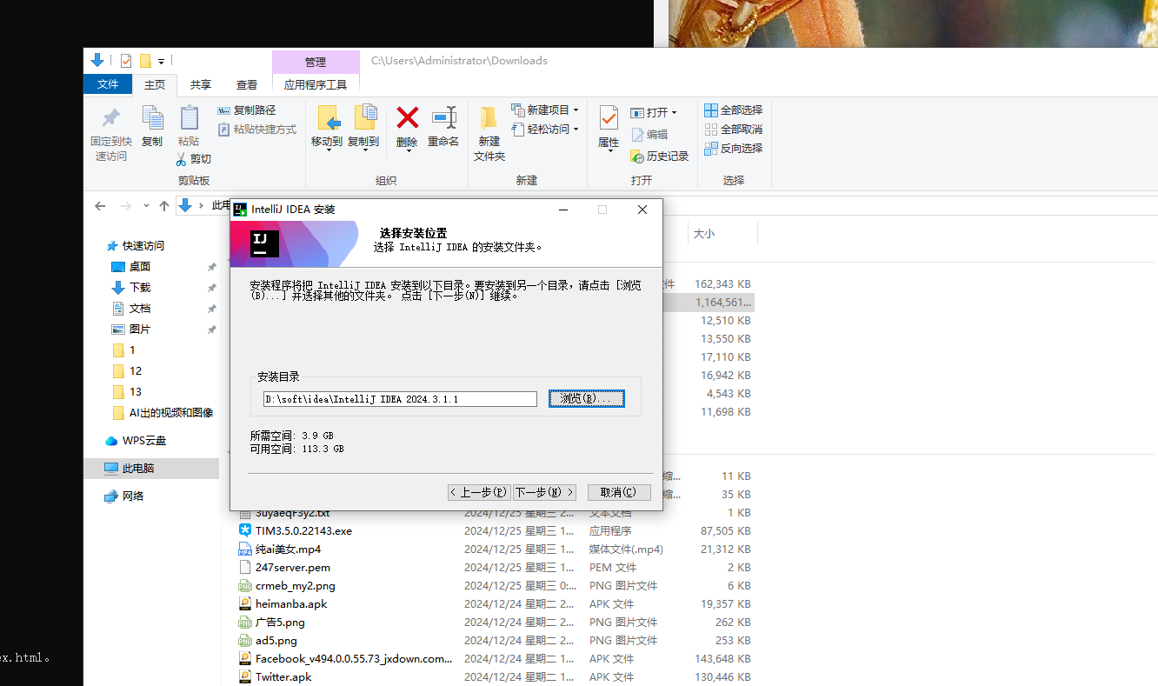Viewport: 1158px width, 686px height.
Task: Click Cancel button in installer
Action: tap(619, 492)
